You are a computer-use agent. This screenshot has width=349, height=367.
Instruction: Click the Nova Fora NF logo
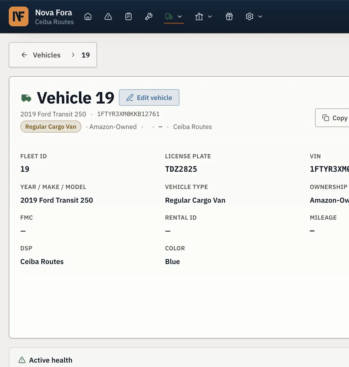click(19, 16)
